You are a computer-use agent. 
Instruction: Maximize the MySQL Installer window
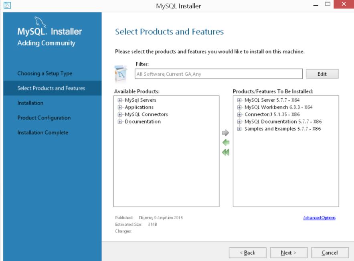click(x=328, y=4)
